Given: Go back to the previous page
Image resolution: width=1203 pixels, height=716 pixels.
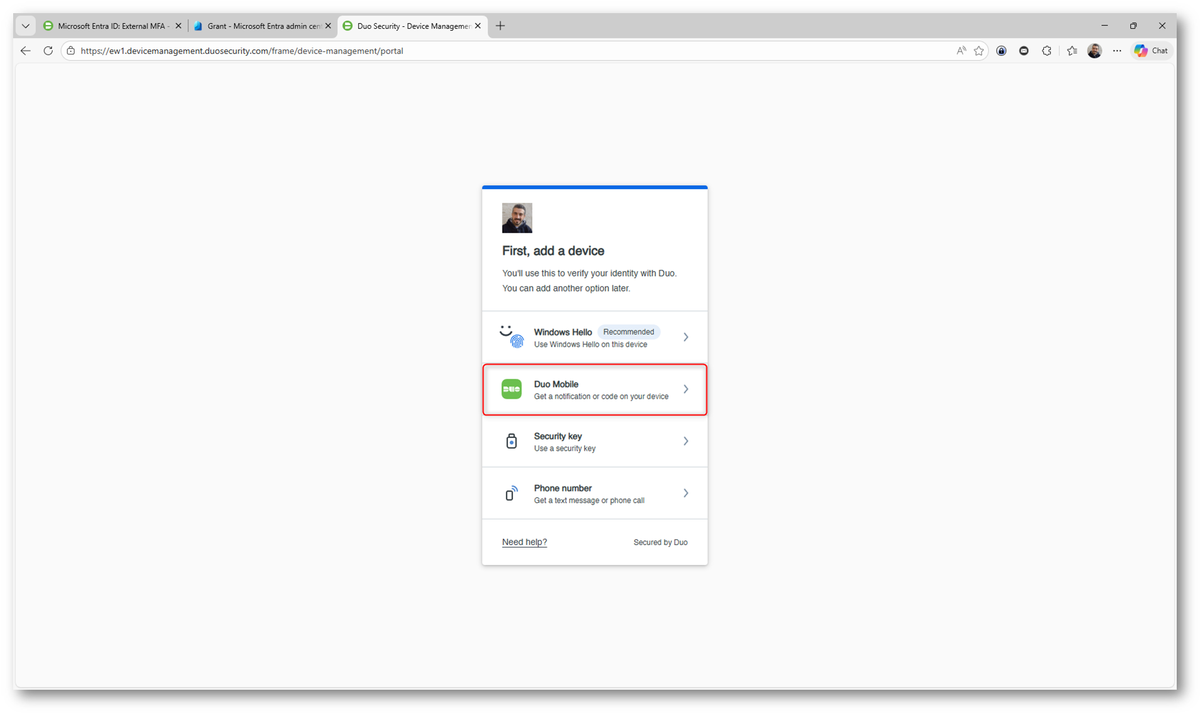Looking at the screenshot, I should pyautogui.click(x=26, y=51).
